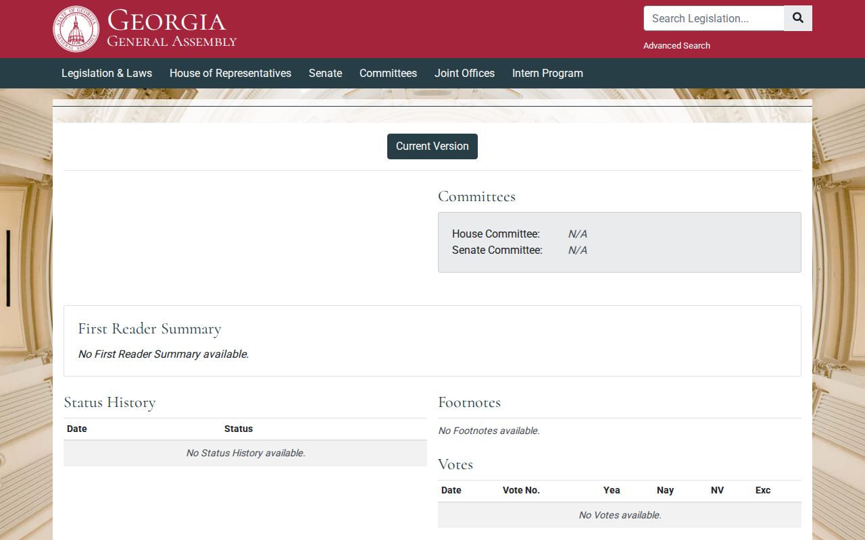This screenshot has height=540, width=865.
Task: Open the Joint Offices menu
Action: (x=464, y=73)
